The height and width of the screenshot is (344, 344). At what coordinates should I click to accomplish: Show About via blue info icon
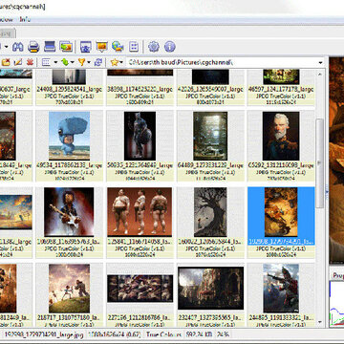click(170, 47)
